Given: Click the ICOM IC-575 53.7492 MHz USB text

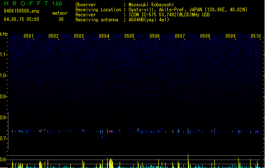Looking at the screenshot, I should [169, 15].
